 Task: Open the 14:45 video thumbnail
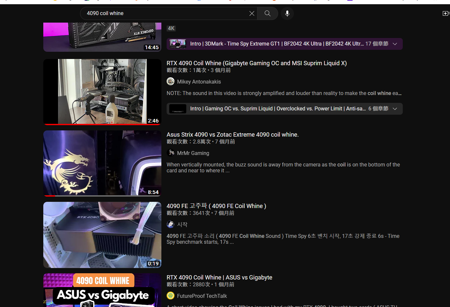(102, 37)
